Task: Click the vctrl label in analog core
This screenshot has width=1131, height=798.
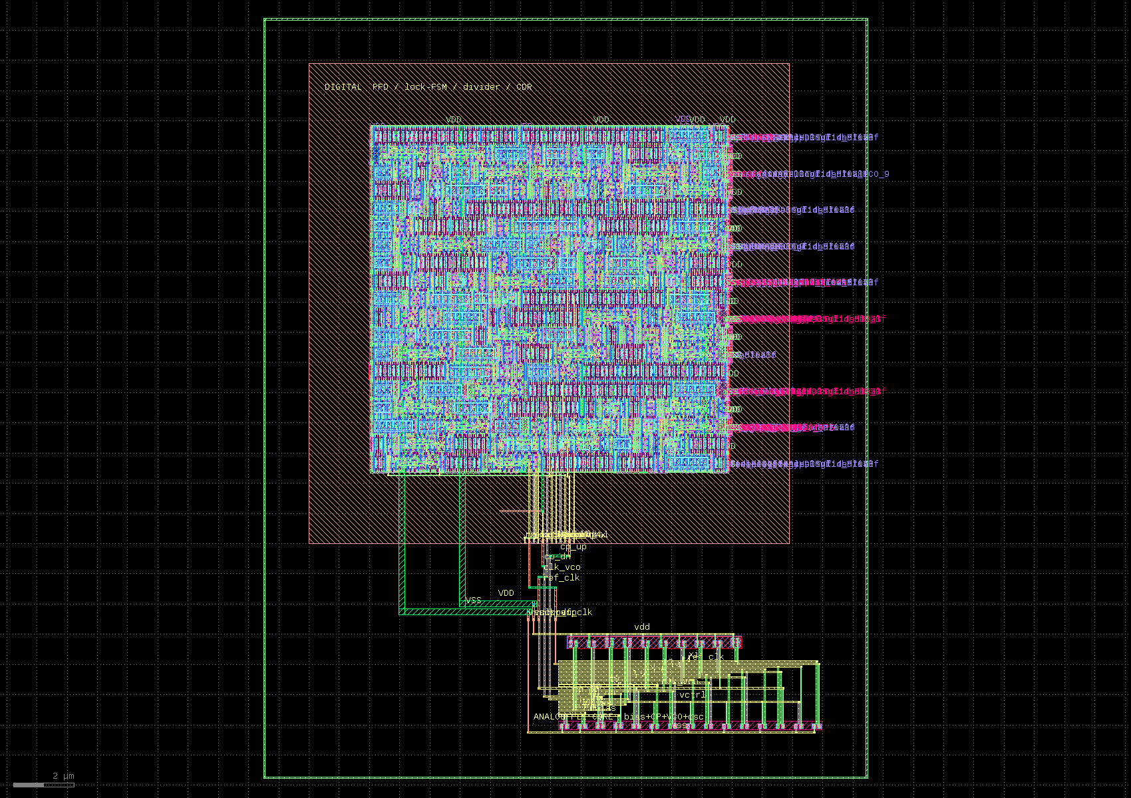Action: click(692, 695)
